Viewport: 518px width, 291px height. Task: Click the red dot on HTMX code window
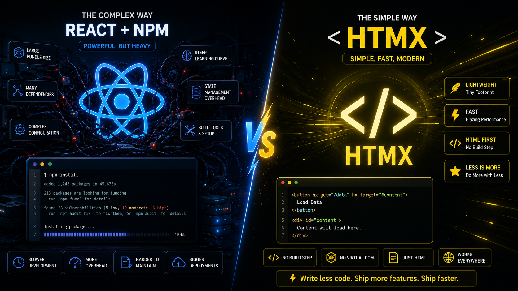point(283,182)
